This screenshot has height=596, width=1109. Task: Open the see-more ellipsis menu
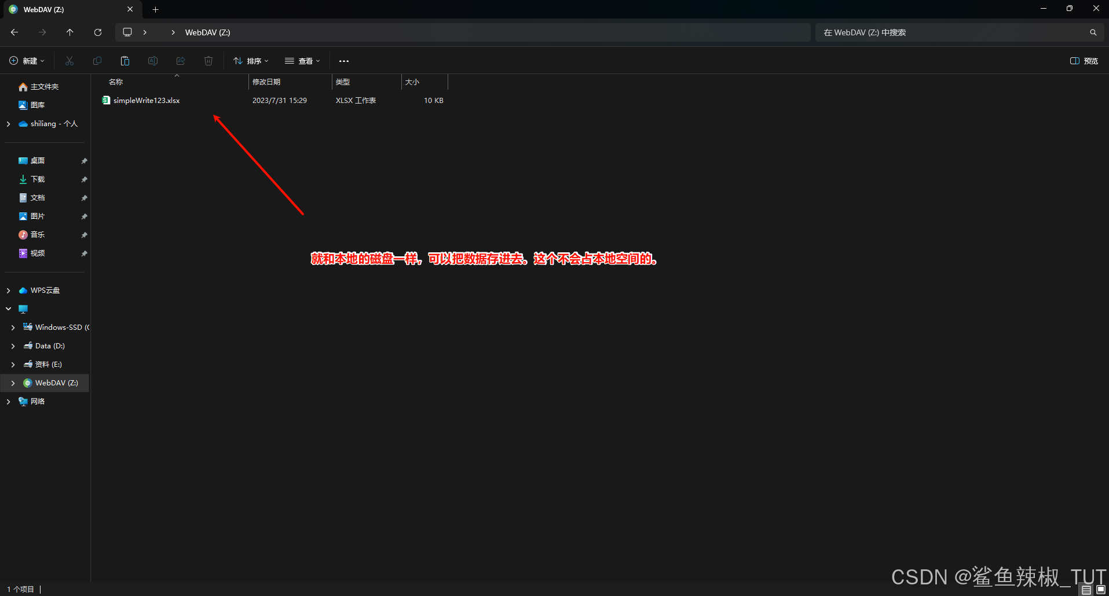click(343, 61)
